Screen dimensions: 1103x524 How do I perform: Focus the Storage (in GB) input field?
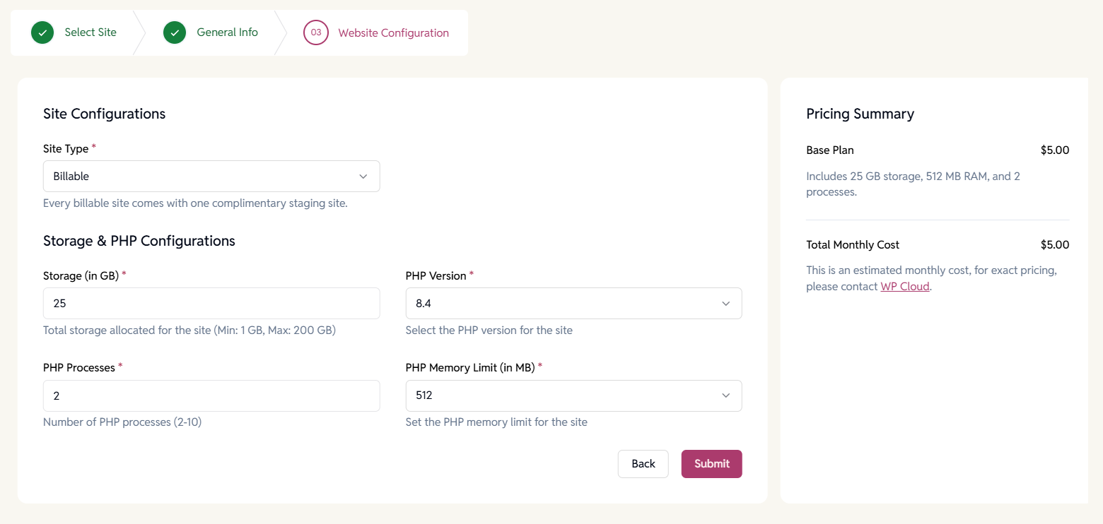211,304
